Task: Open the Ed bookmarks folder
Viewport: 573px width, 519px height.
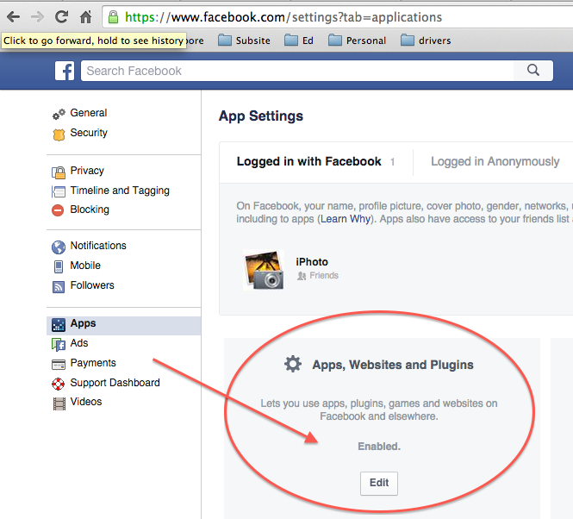Action: point(299,41)
